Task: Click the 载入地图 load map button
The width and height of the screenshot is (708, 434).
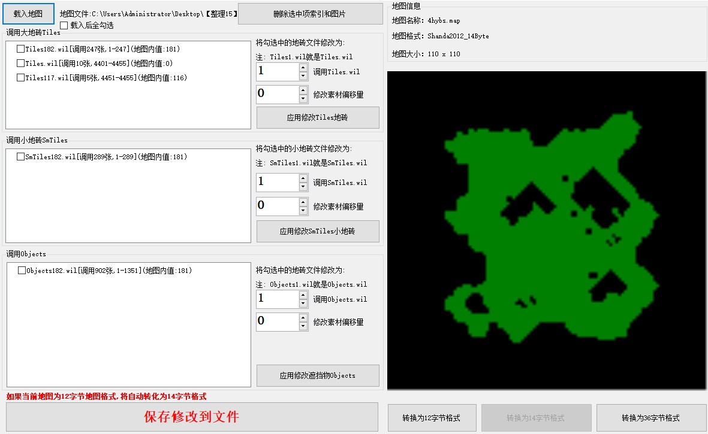Action: [28, 13]
